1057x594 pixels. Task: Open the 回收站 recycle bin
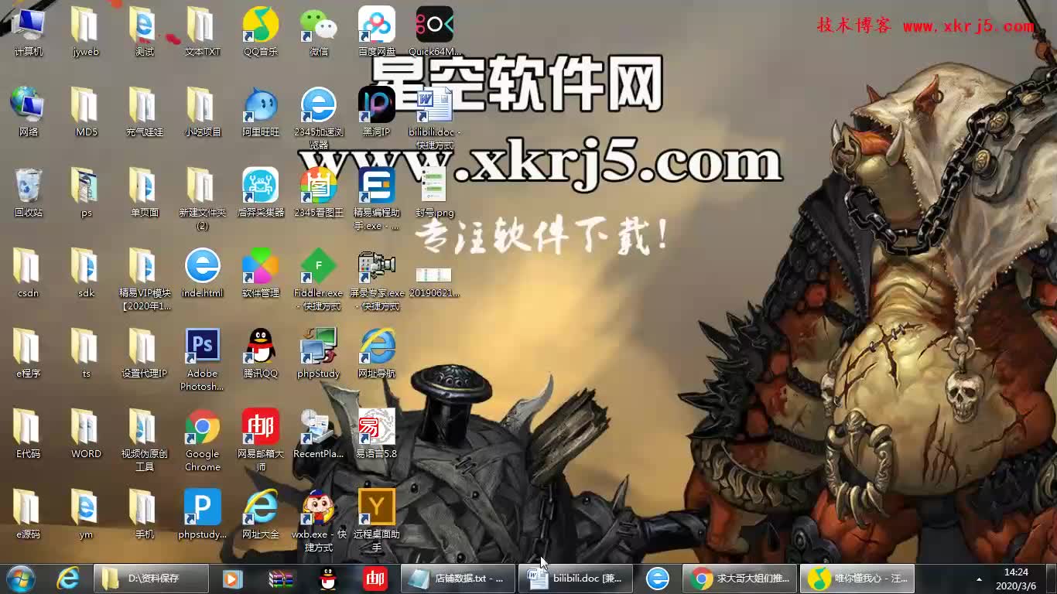coord(29,192)
